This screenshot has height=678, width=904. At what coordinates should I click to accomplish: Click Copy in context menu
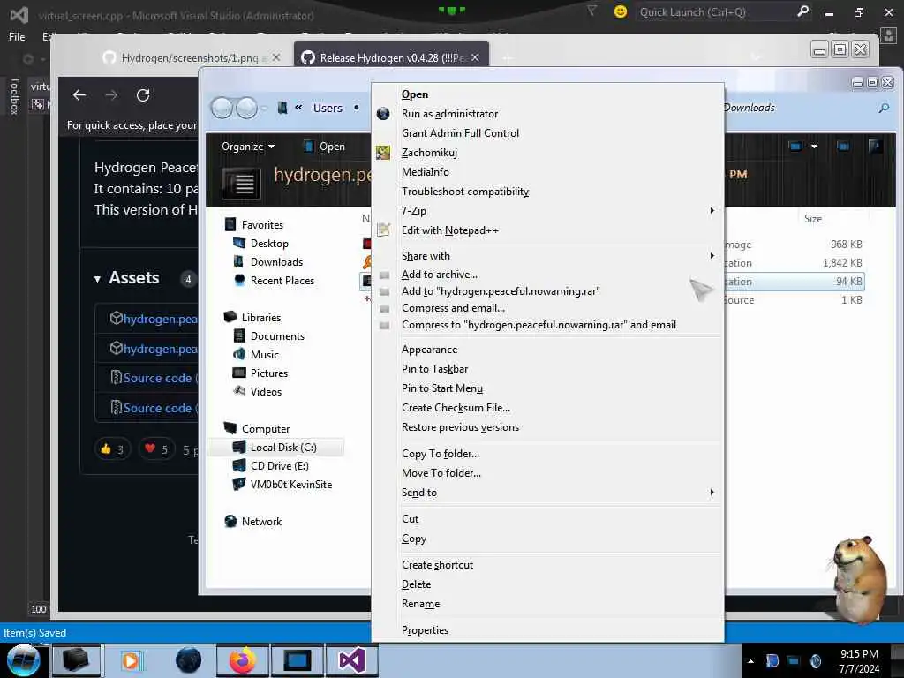click(414, 539)
